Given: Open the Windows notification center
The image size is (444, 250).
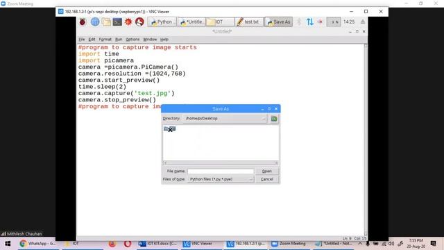Looking at the screenshot, I should (x=433, y=244).
